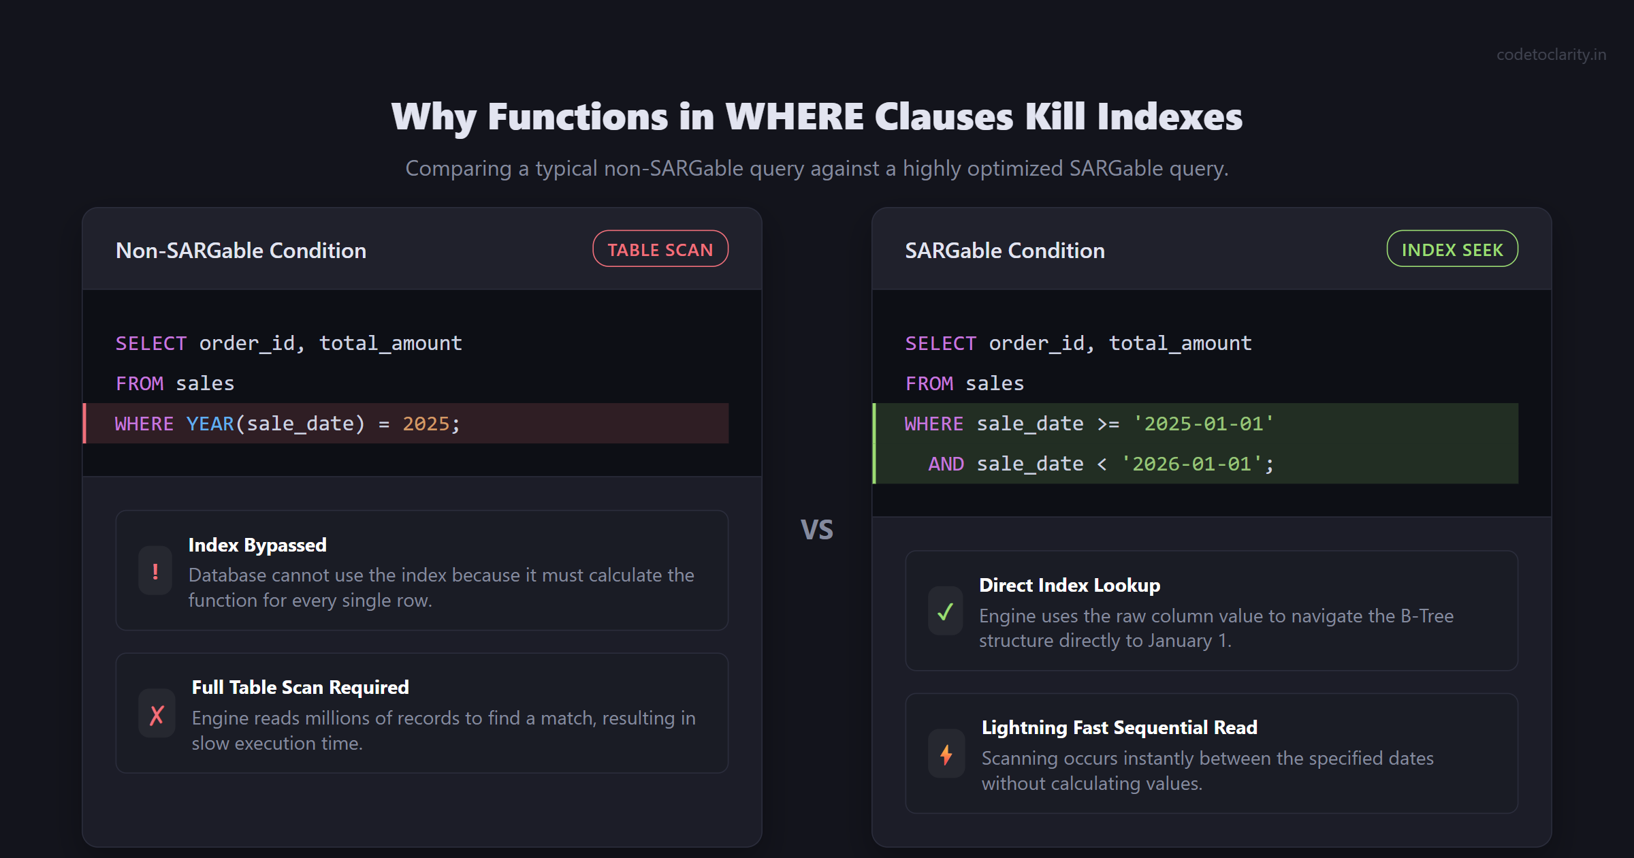The width and height of the screenshot is (1634, 858).
Task: Click the subtitle "Comparing a typical non-SARGable query…"
Action: 817,168
